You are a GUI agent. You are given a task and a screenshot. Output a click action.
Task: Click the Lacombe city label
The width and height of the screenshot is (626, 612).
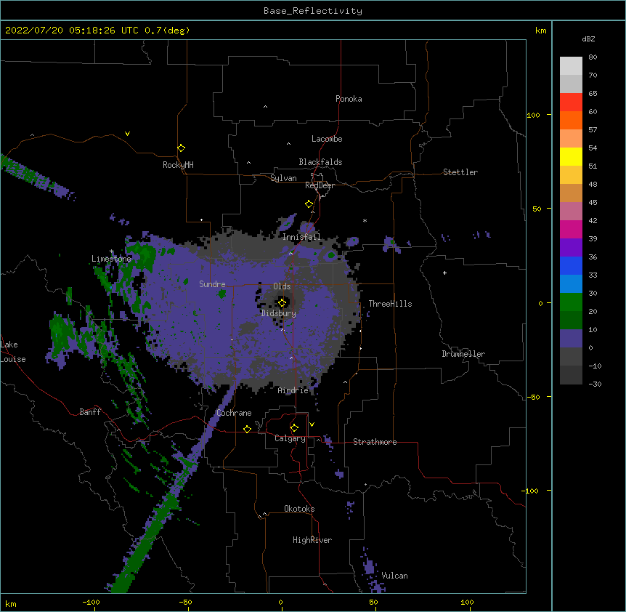[x=327, y=139]
